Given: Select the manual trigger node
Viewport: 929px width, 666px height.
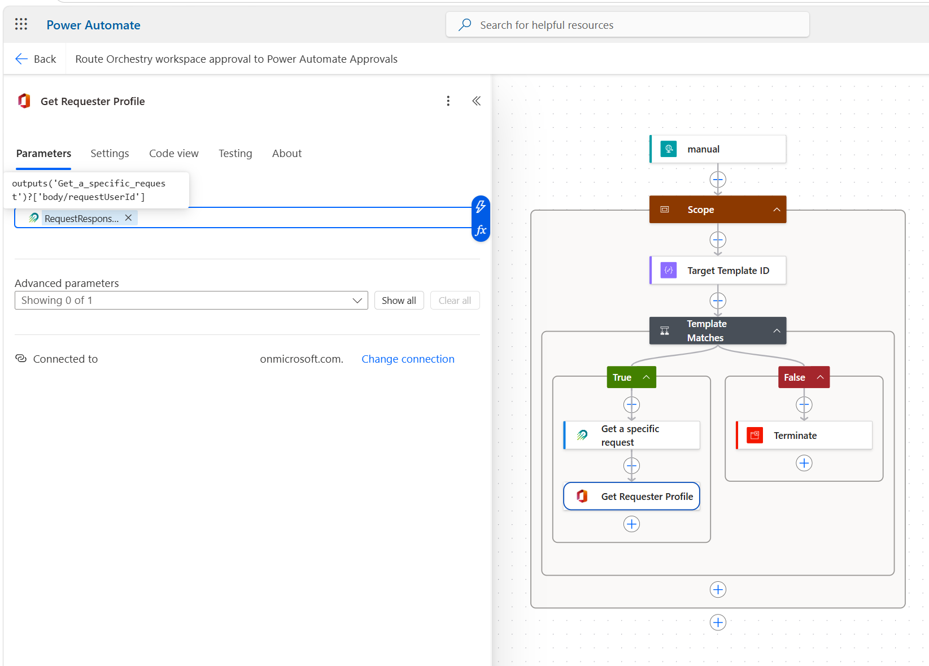Looking at the screenshot, I should click(x=718, y=149).
